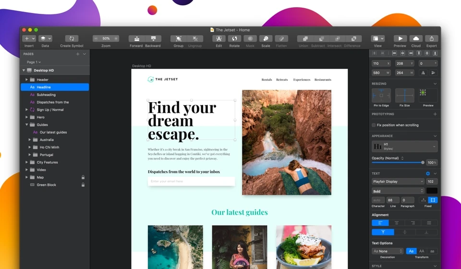Viewport: 461px width, 269px height.
Task: Align text vertically to top
Action: click(383, 232)
